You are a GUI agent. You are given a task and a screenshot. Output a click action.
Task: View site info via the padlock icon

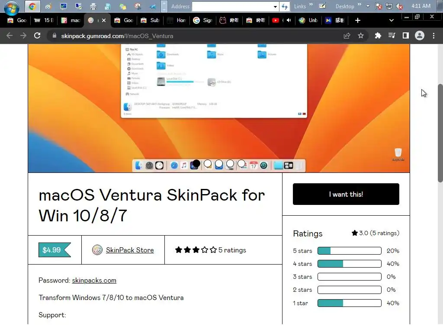(x=55, y=35)
